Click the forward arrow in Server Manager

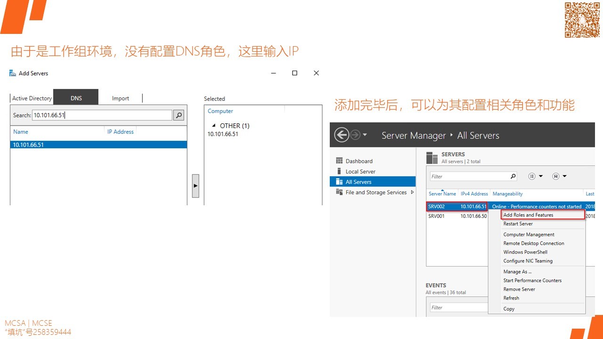(x=355, y=135)
